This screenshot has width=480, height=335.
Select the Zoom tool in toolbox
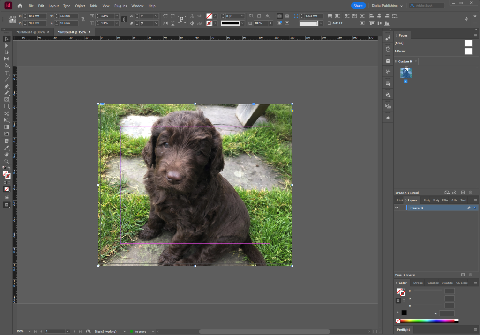pyautogui.click(x=7, y=161)
